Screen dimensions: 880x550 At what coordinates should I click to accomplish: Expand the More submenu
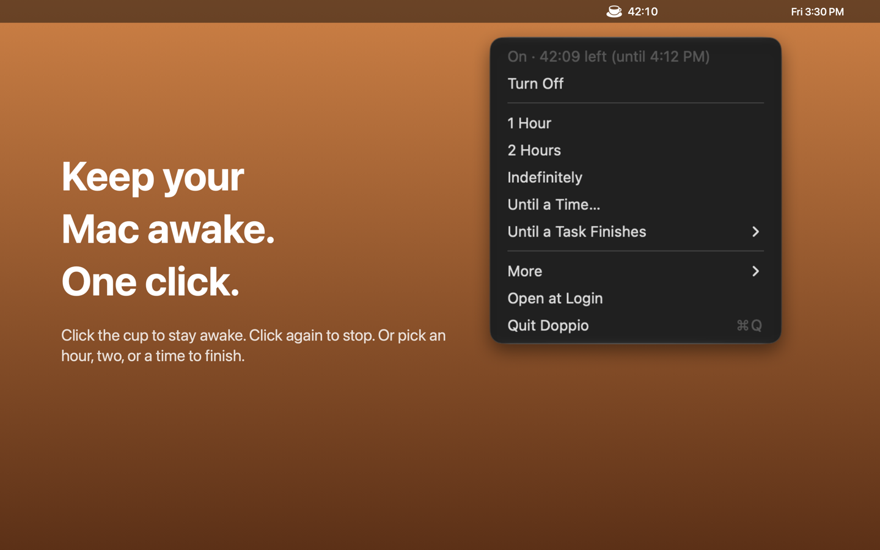636,271
